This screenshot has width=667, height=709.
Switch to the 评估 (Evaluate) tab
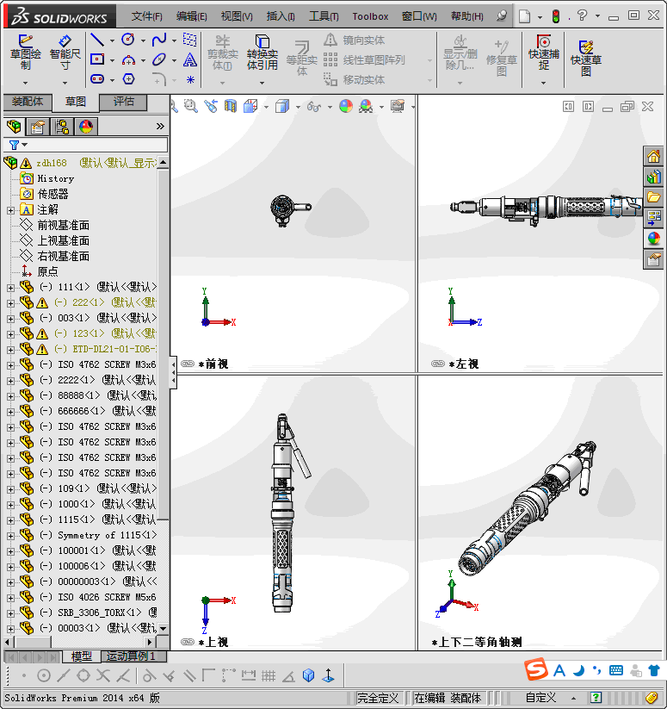coord(123,102)
